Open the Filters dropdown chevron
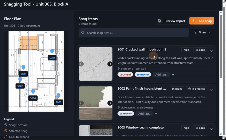Viewport: 226px width, 140px height. (210, 32)
